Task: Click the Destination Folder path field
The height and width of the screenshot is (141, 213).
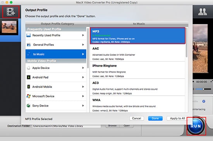Action: pos(67,126)
